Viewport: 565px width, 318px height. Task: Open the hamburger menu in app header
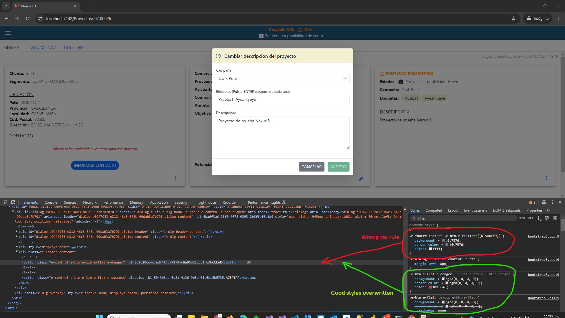(x=8, y=32)
